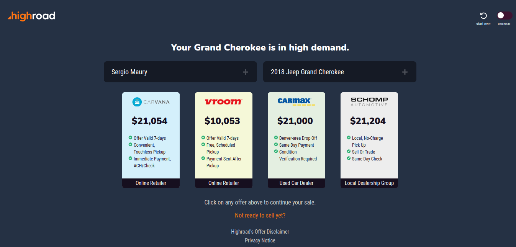Toggle Darkmode on
The width and height of the screenshot is (516, 247).
[x=504, y=15]
